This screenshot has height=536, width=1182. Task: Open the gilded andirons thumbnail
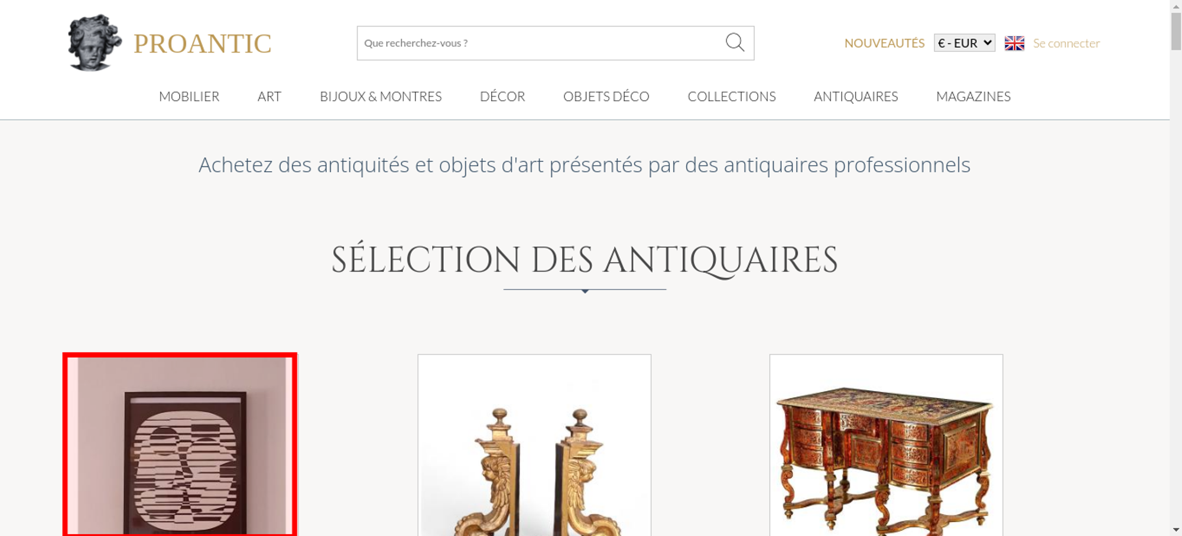534,445
